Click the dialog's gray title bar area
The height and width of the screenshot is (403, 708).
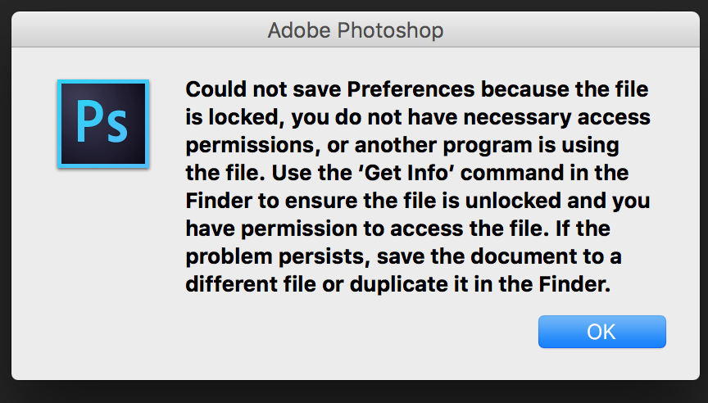(356, 29)
